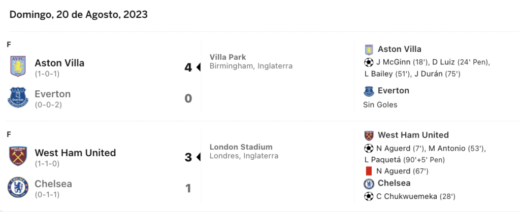
Task: Click the London Stadium venue text
Action: tap(241, 147)
